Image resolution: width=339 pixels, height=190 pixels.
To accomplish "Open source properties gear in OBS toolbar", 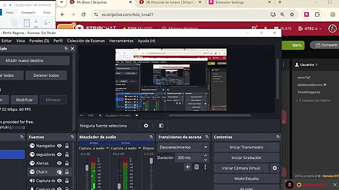I will pos(146,126).
